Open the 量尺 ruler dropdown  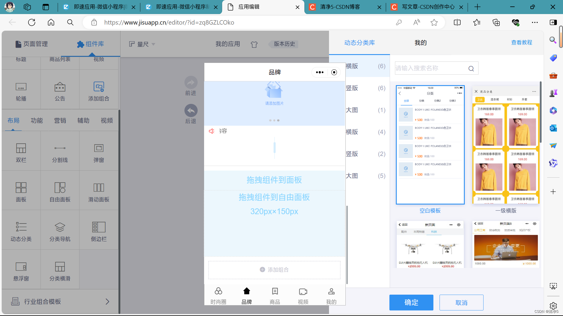(142, 44)
